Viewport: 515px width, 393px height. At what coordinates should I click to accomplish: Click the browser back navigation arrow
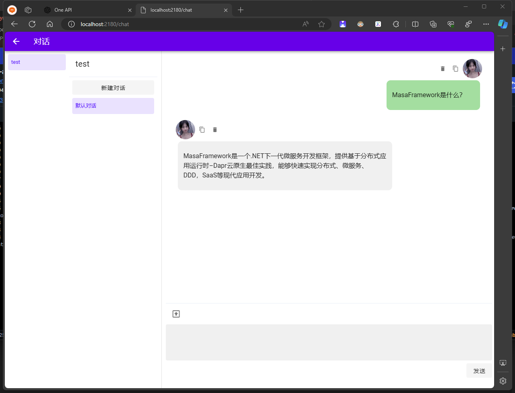click(14, 24)
